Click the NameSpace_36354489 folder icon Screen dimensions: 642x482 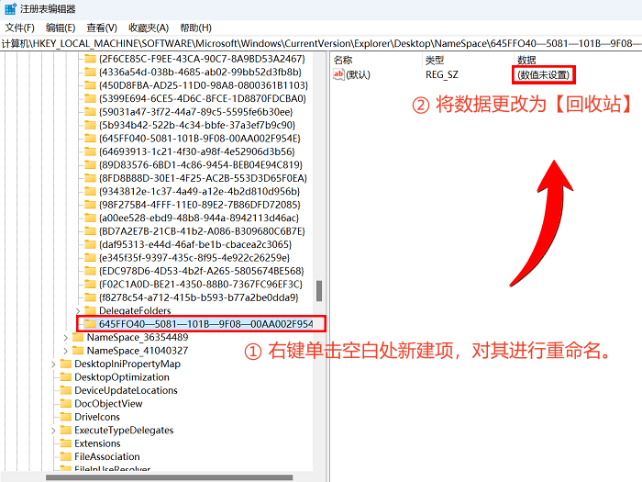[77, 337]
